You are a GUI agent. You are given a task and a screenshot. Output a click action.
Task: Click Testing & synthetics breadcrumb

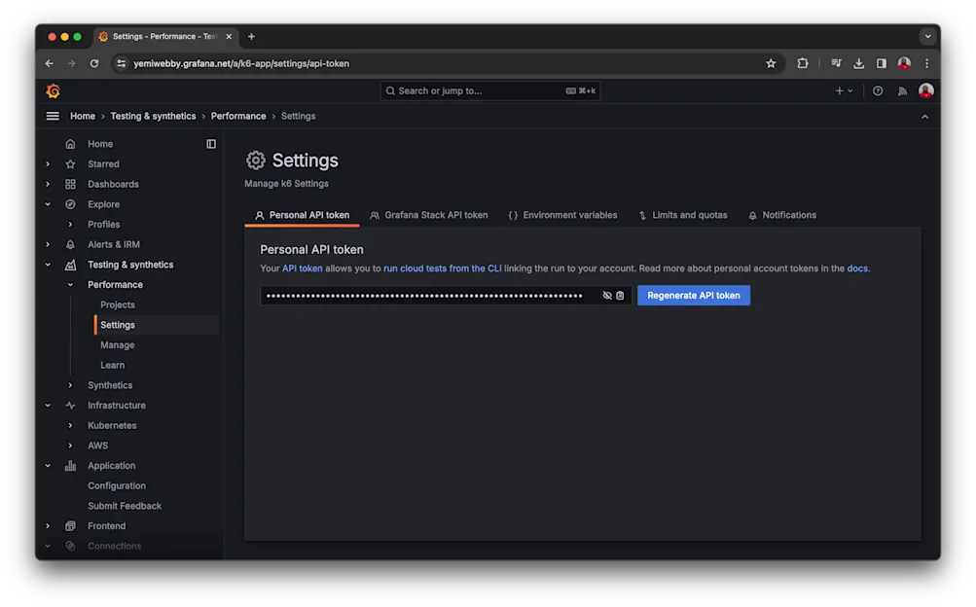click(153, 117)
